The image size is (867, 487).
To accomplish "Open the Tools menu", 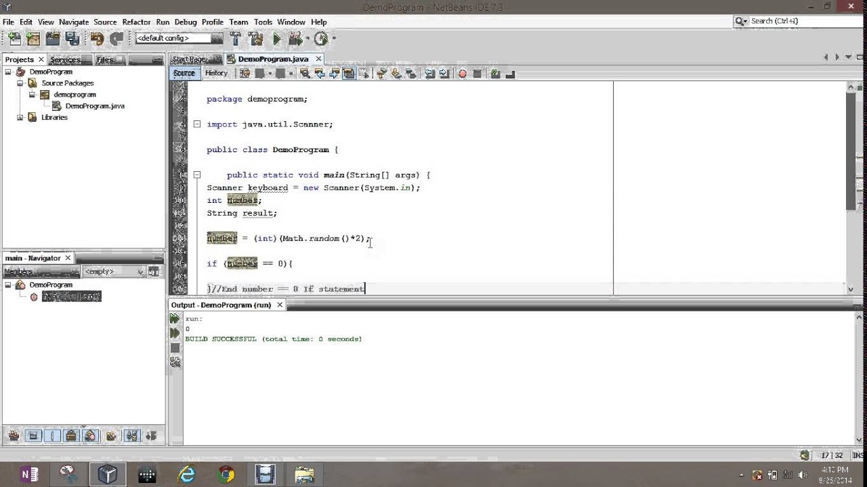I will coord(263,22).
